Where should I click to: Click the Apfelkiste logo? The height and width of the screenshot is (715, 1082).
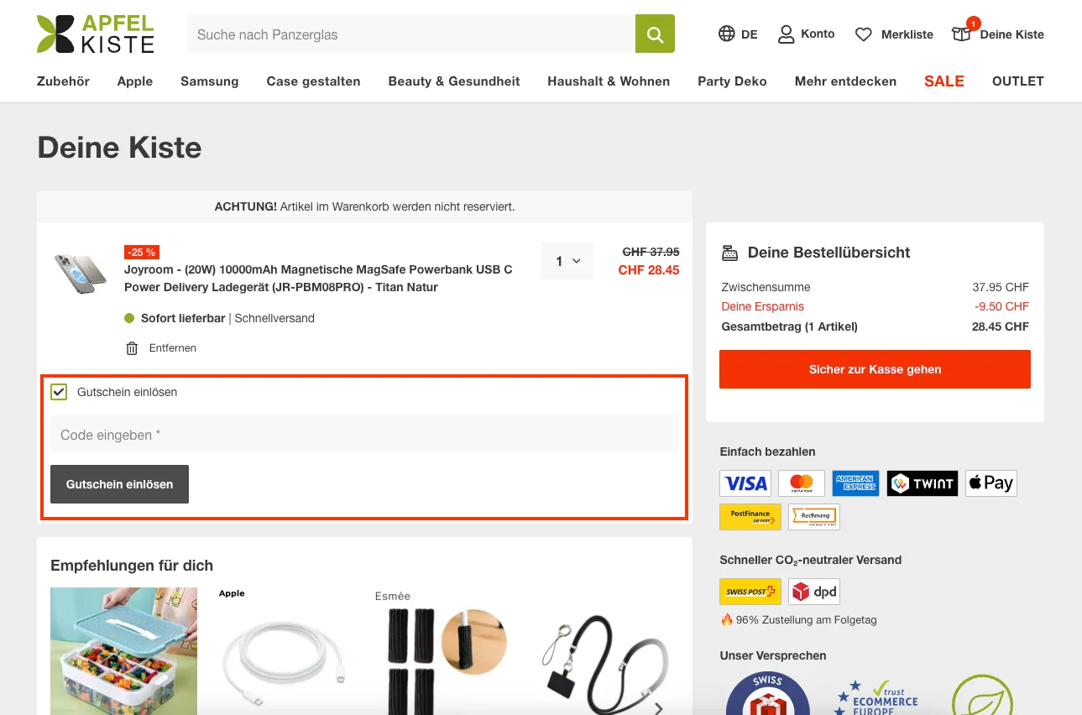pyautogui.click(x=95, y=34)
